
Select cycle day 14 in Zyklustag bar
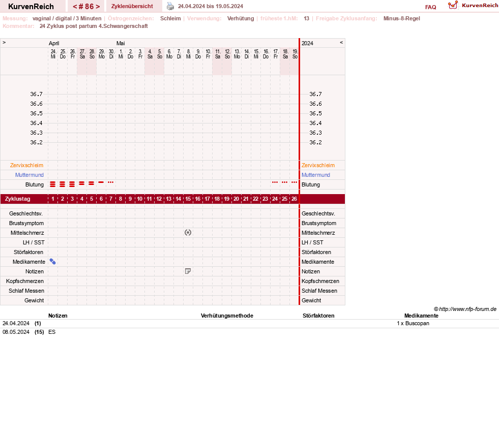tap(178, 199)
